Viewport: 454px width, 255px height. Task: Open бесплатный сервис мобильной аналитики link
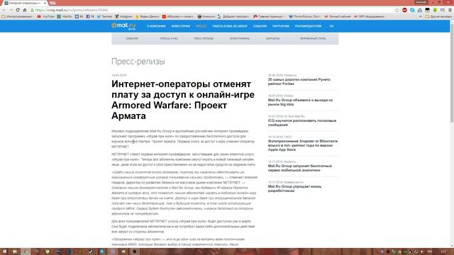click(299, 168)
